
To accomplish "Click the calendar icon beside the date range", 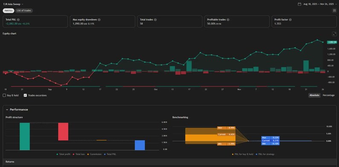I will (x=299, y=4).
